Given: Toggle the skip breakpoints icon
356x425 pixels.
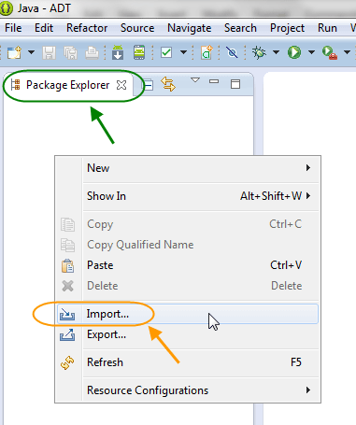Looking at the screenshot, I should tap(232, 52).
